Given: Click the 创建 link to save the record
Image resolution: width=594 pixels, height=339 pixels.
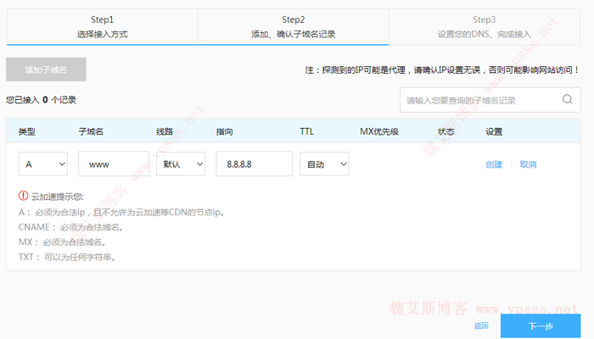Looking at the screenshot, I should [x=494, y=164].
